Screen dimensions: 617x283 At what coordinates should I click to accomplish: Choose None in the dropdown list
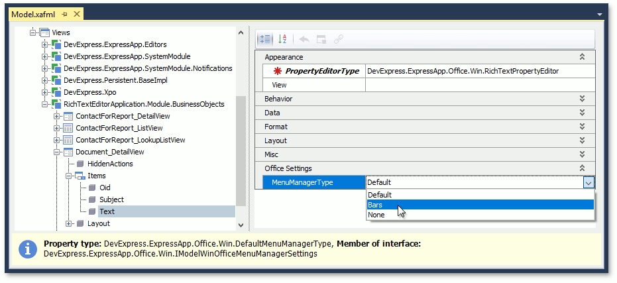[x=480, y=215]
